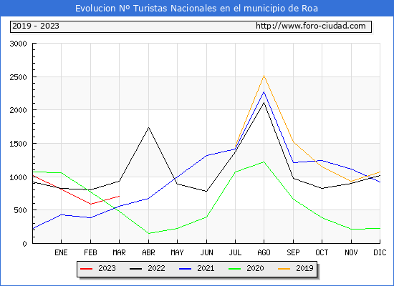Click the chart title mentioning Roa

[196, 9]
